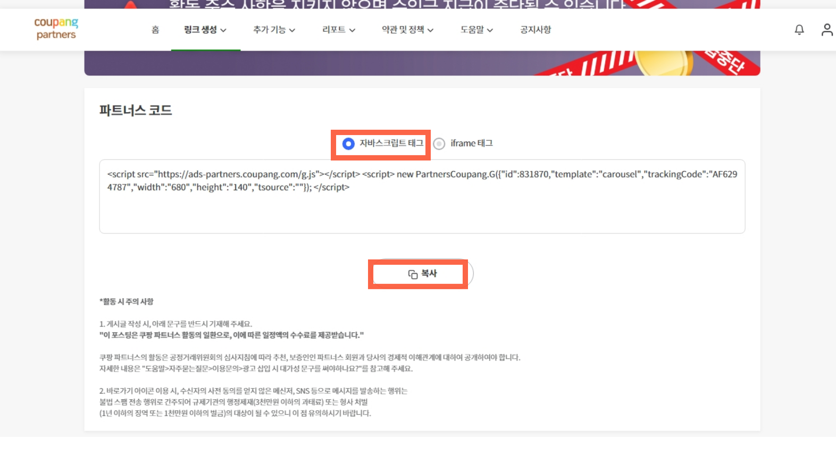836x454 pixels.
Task: Expand the 약관 및 정책 dropdown
Action: pos(407,30)
